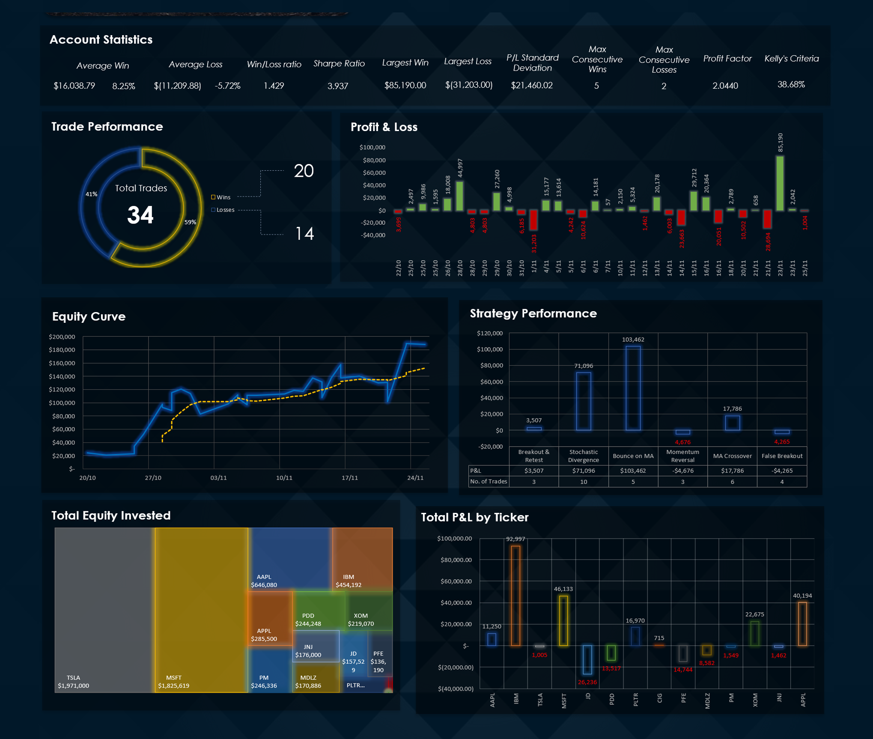873x739 pixels.
Task: Click the $200,000 axis label on Equity Curve
Action: click(62, 337)
